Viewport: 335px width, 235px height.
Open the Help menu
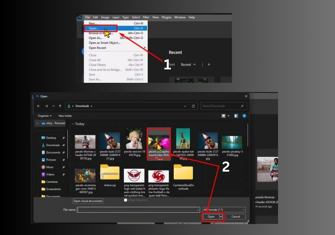191,17
